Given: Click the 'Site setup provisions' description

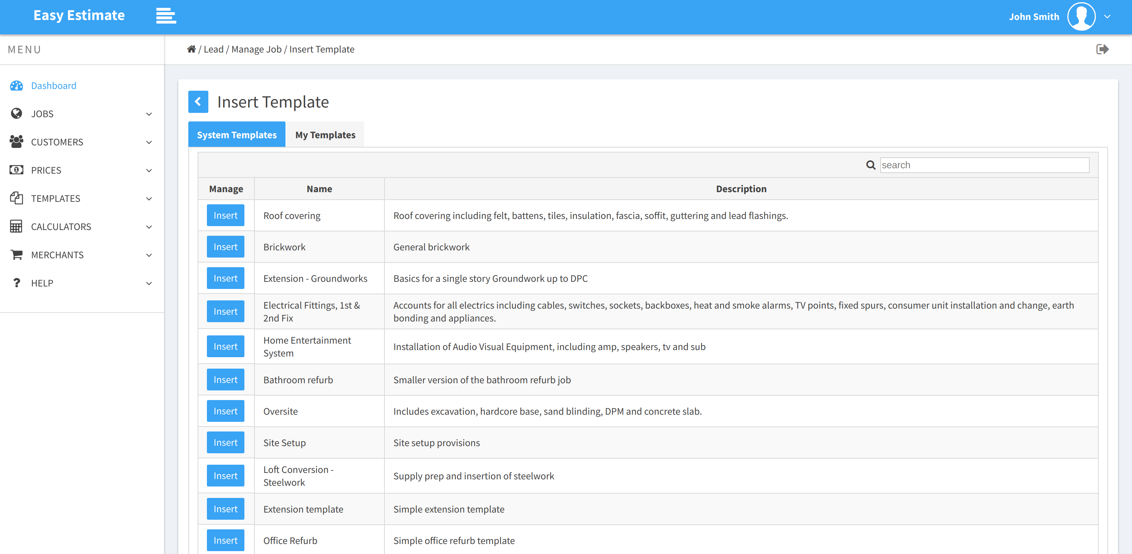Looking at the screenshot, I should coord(436,443).
